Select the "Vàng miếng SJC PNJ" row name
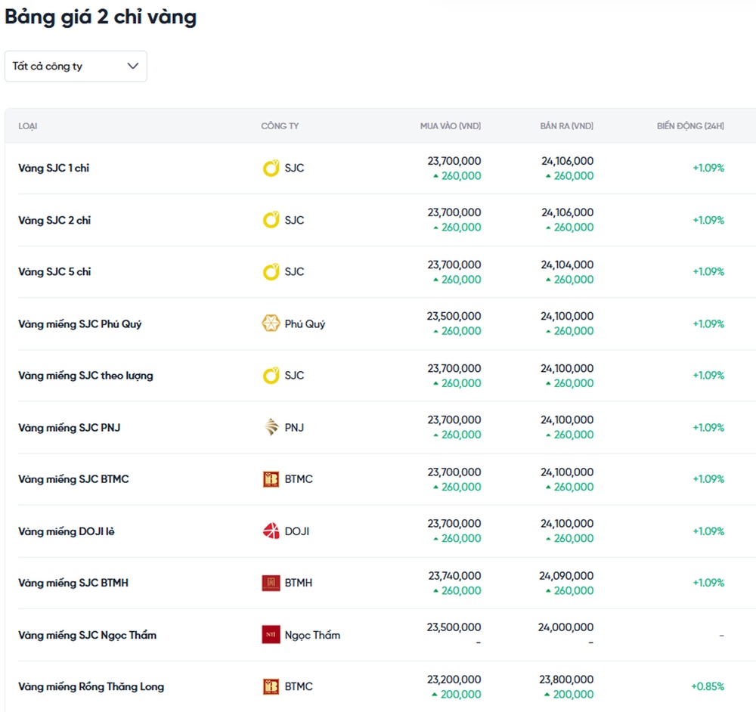 [69, 428]
